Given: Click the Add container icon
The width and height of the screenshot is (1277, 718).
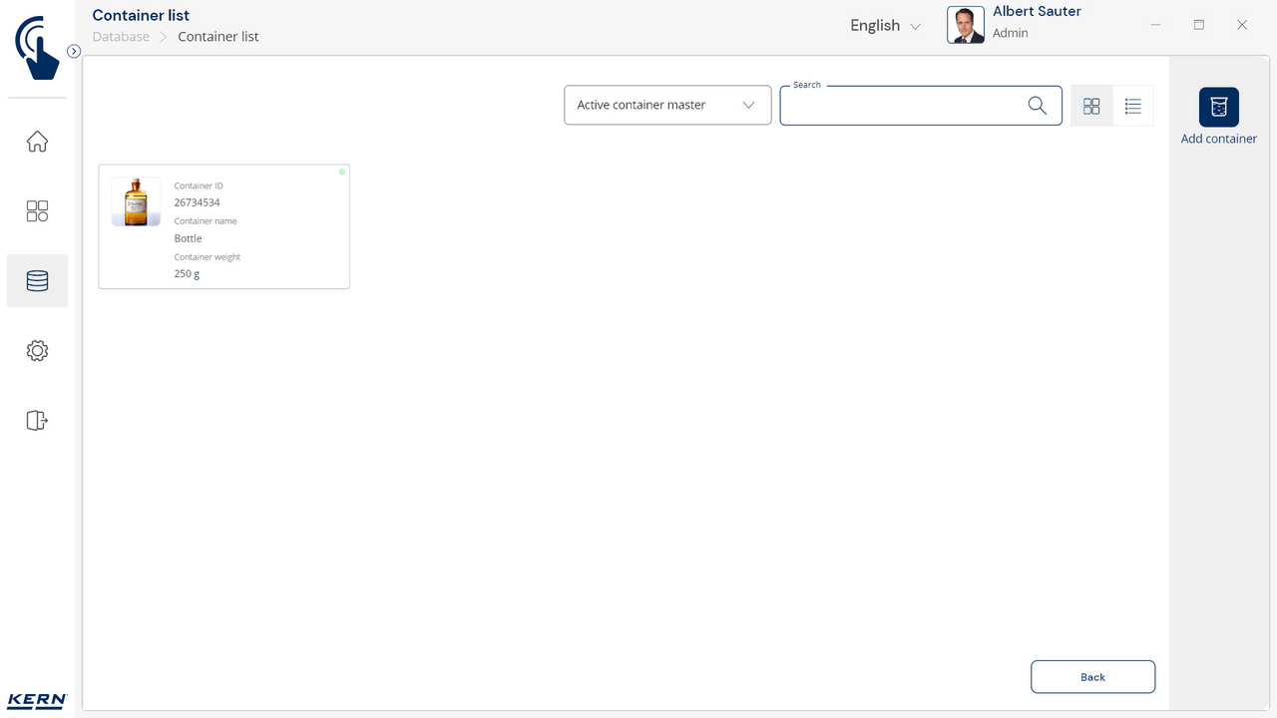Looking at the screenshot, I should [x=1218, y=108].
